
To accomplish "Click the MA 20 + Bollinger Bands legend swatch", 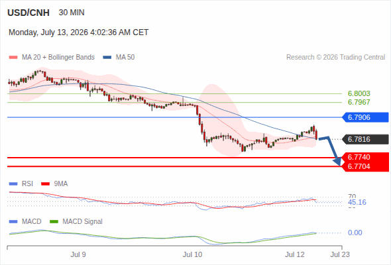I will 13,58.
